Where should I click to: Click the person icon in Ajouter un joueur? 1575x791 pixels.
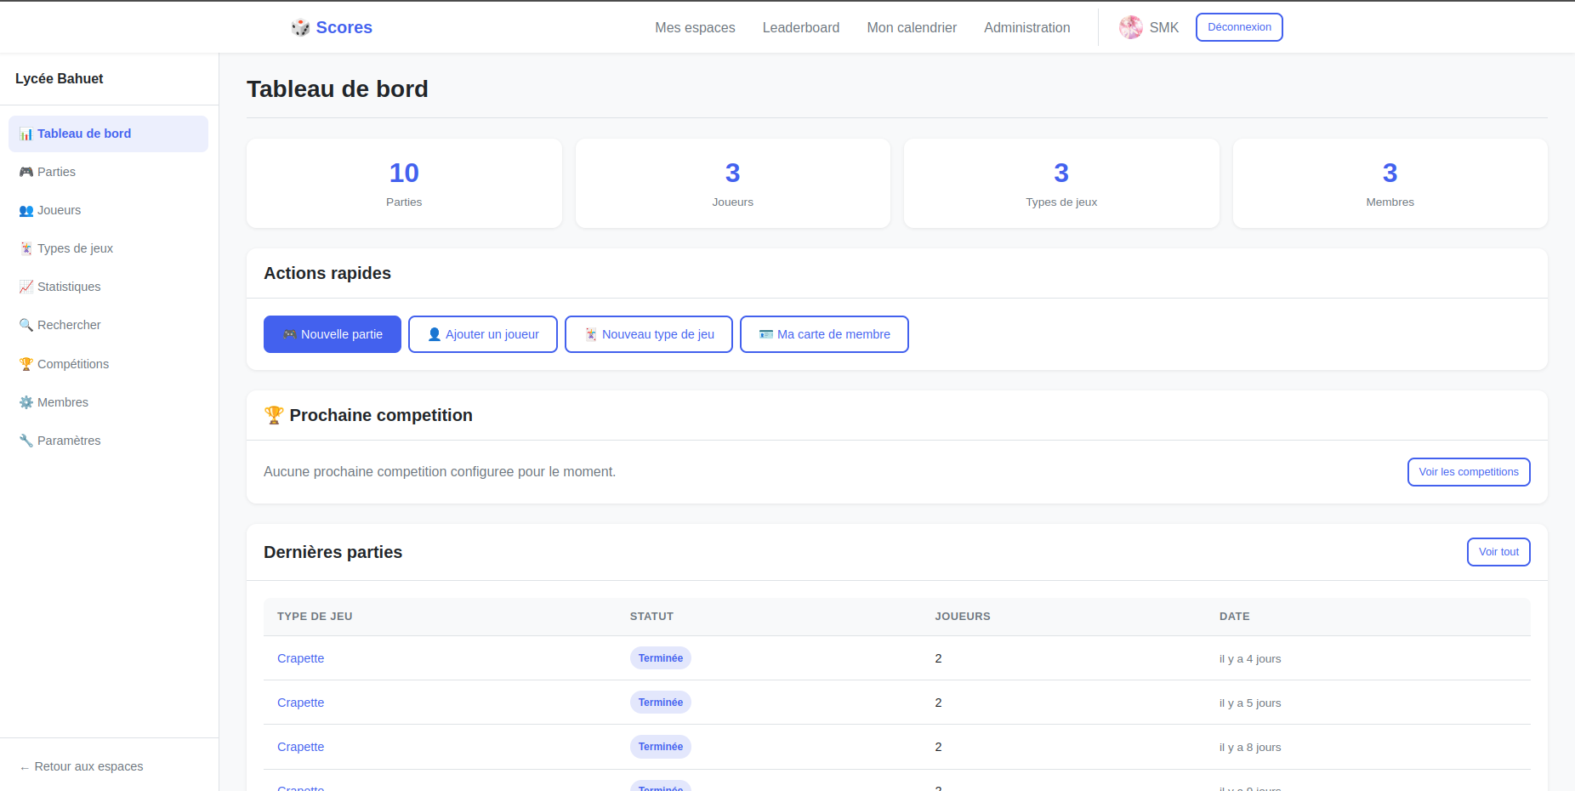tap(435, 334)
